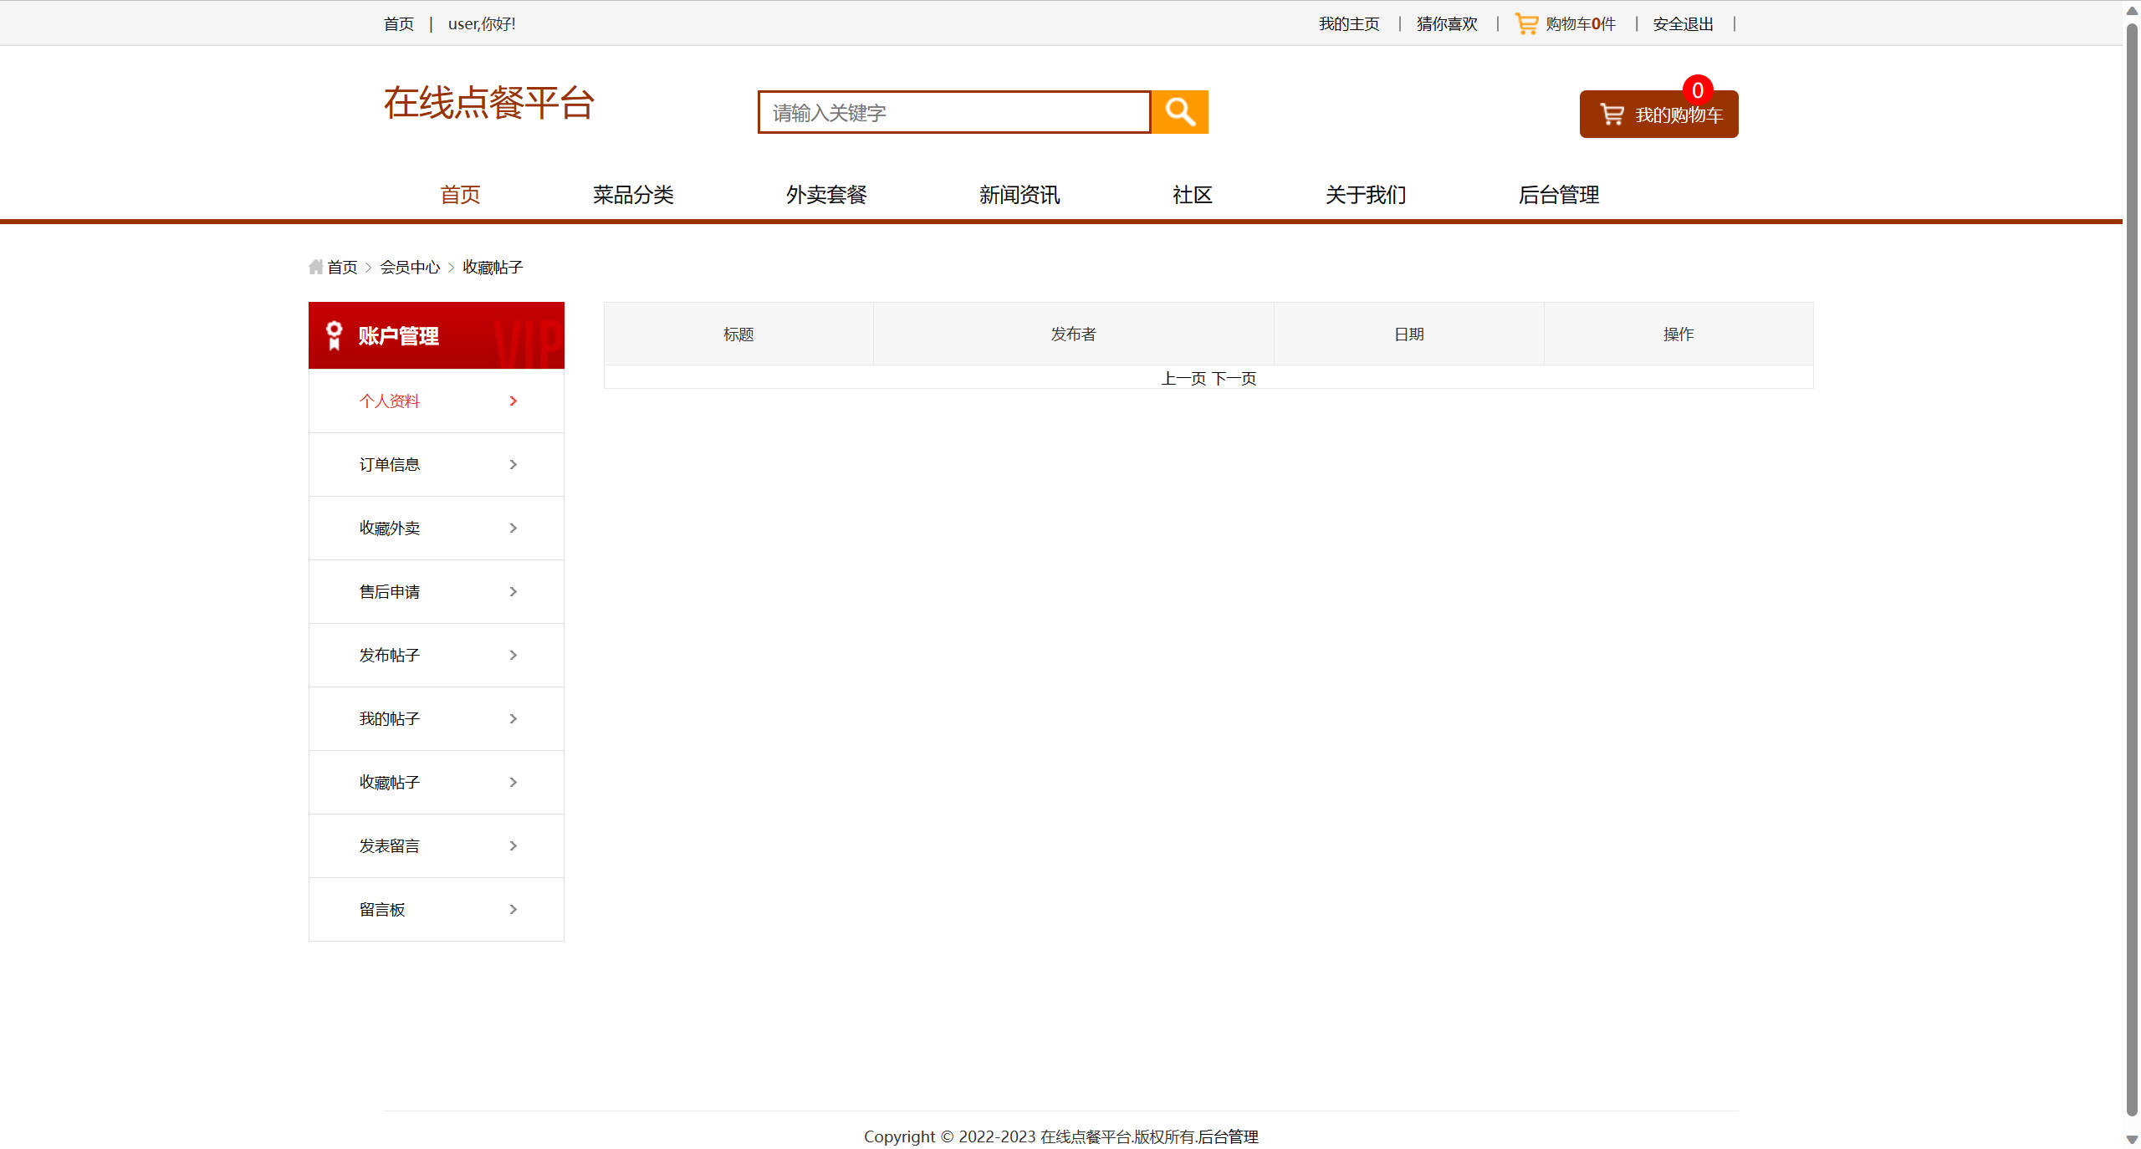The height and width of the screenshot is (1149, 2141).
Task: Expand the 收藏外卖 chevron
Action: coord(513,528)
